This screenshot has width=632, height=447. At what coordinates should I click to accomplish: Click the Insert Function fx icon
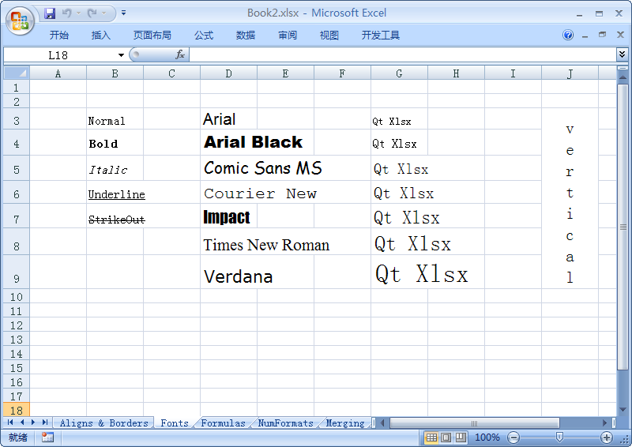[x=180, y=54]
